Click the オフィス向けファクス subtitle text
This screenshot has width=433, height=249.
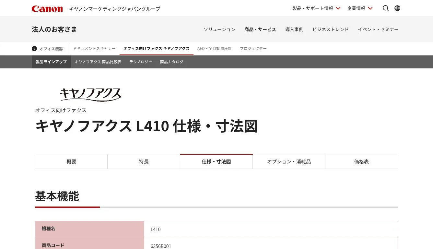61,110
